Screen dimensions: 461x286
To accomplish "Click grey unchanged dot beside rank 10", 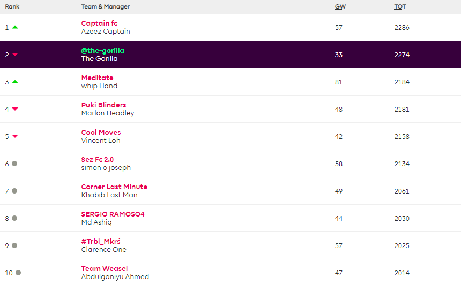I will pos(18,273).
